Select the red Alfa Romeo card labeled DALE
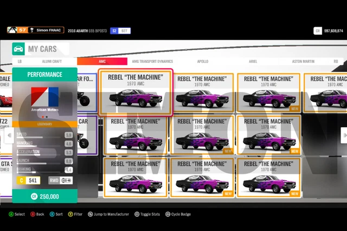347x231 pixels. (6, 93)
